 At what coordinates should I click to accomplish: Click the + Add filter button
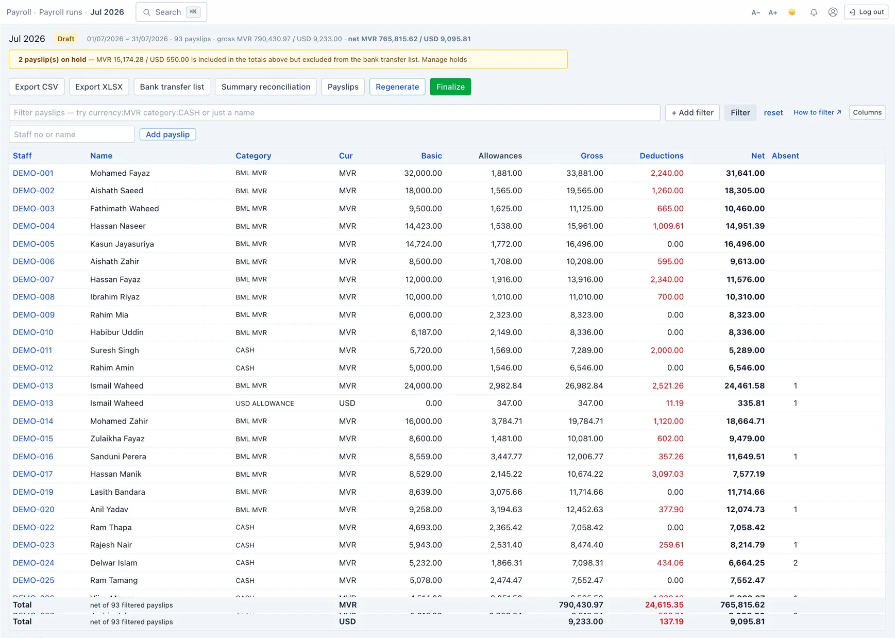(693, 112)
